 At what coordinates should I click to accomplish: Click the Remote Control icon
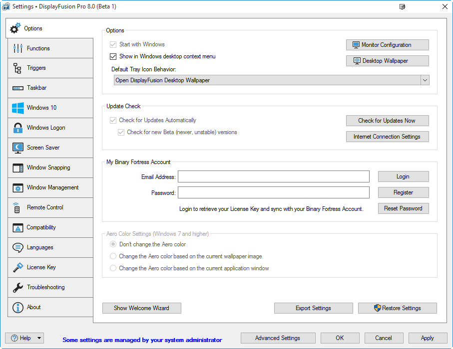[x=17, y=208]
